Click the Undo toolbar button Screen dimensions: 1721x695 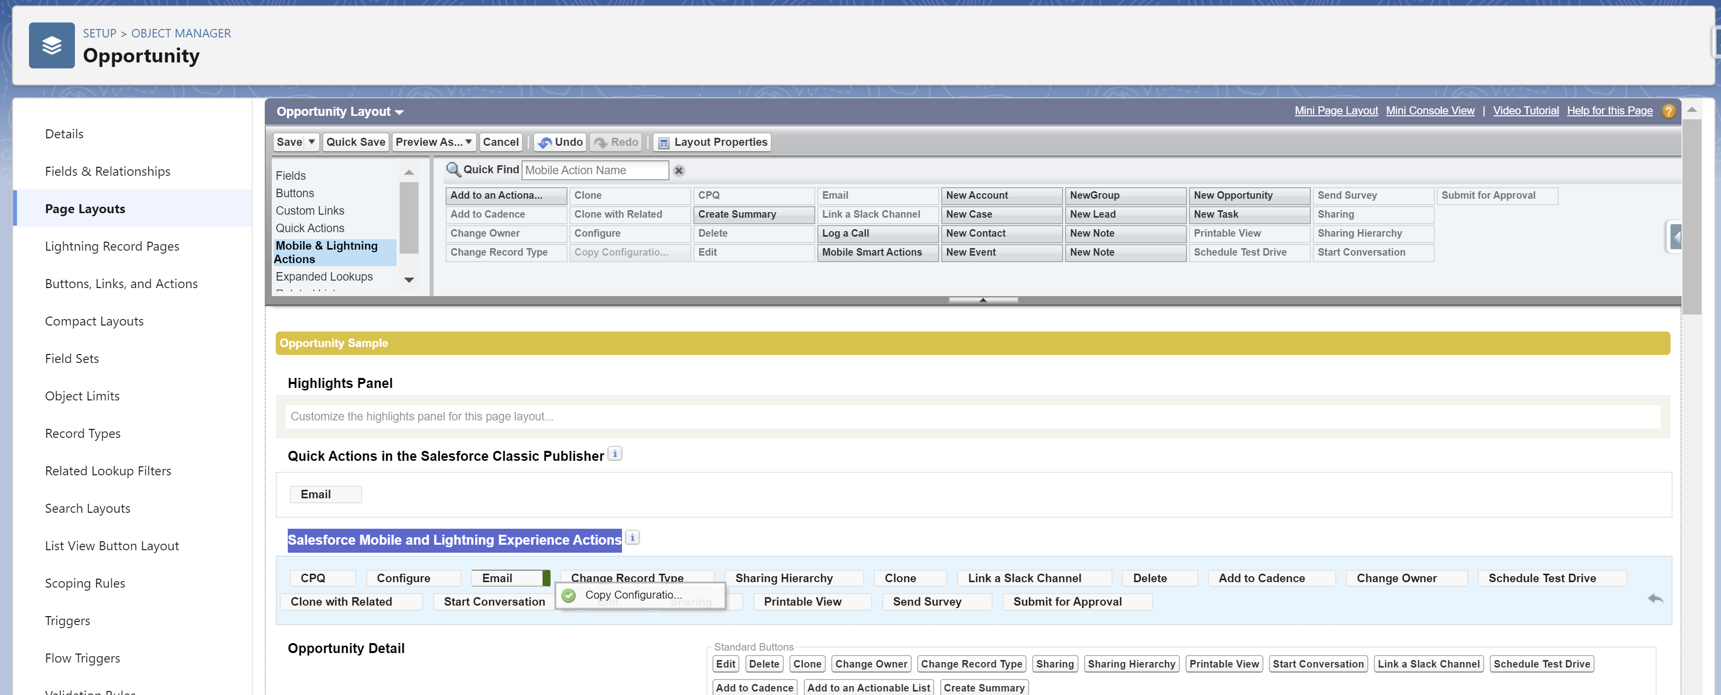pyautogui.click(x=561, y=142)
